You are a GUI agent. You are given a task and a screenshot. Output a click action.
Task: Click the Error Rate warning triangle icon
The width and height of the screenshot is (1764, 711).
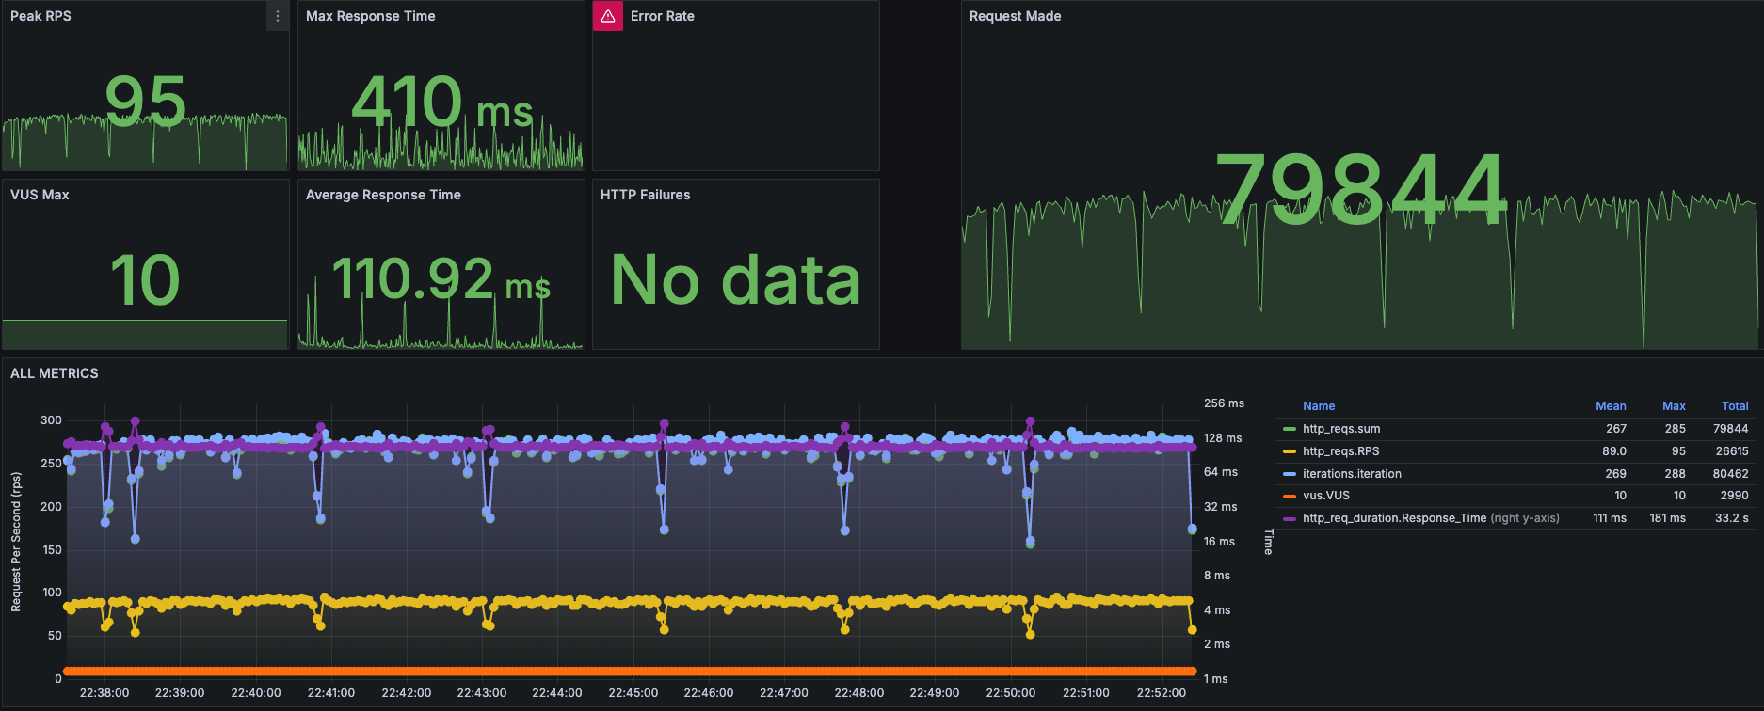coord(608,16)
